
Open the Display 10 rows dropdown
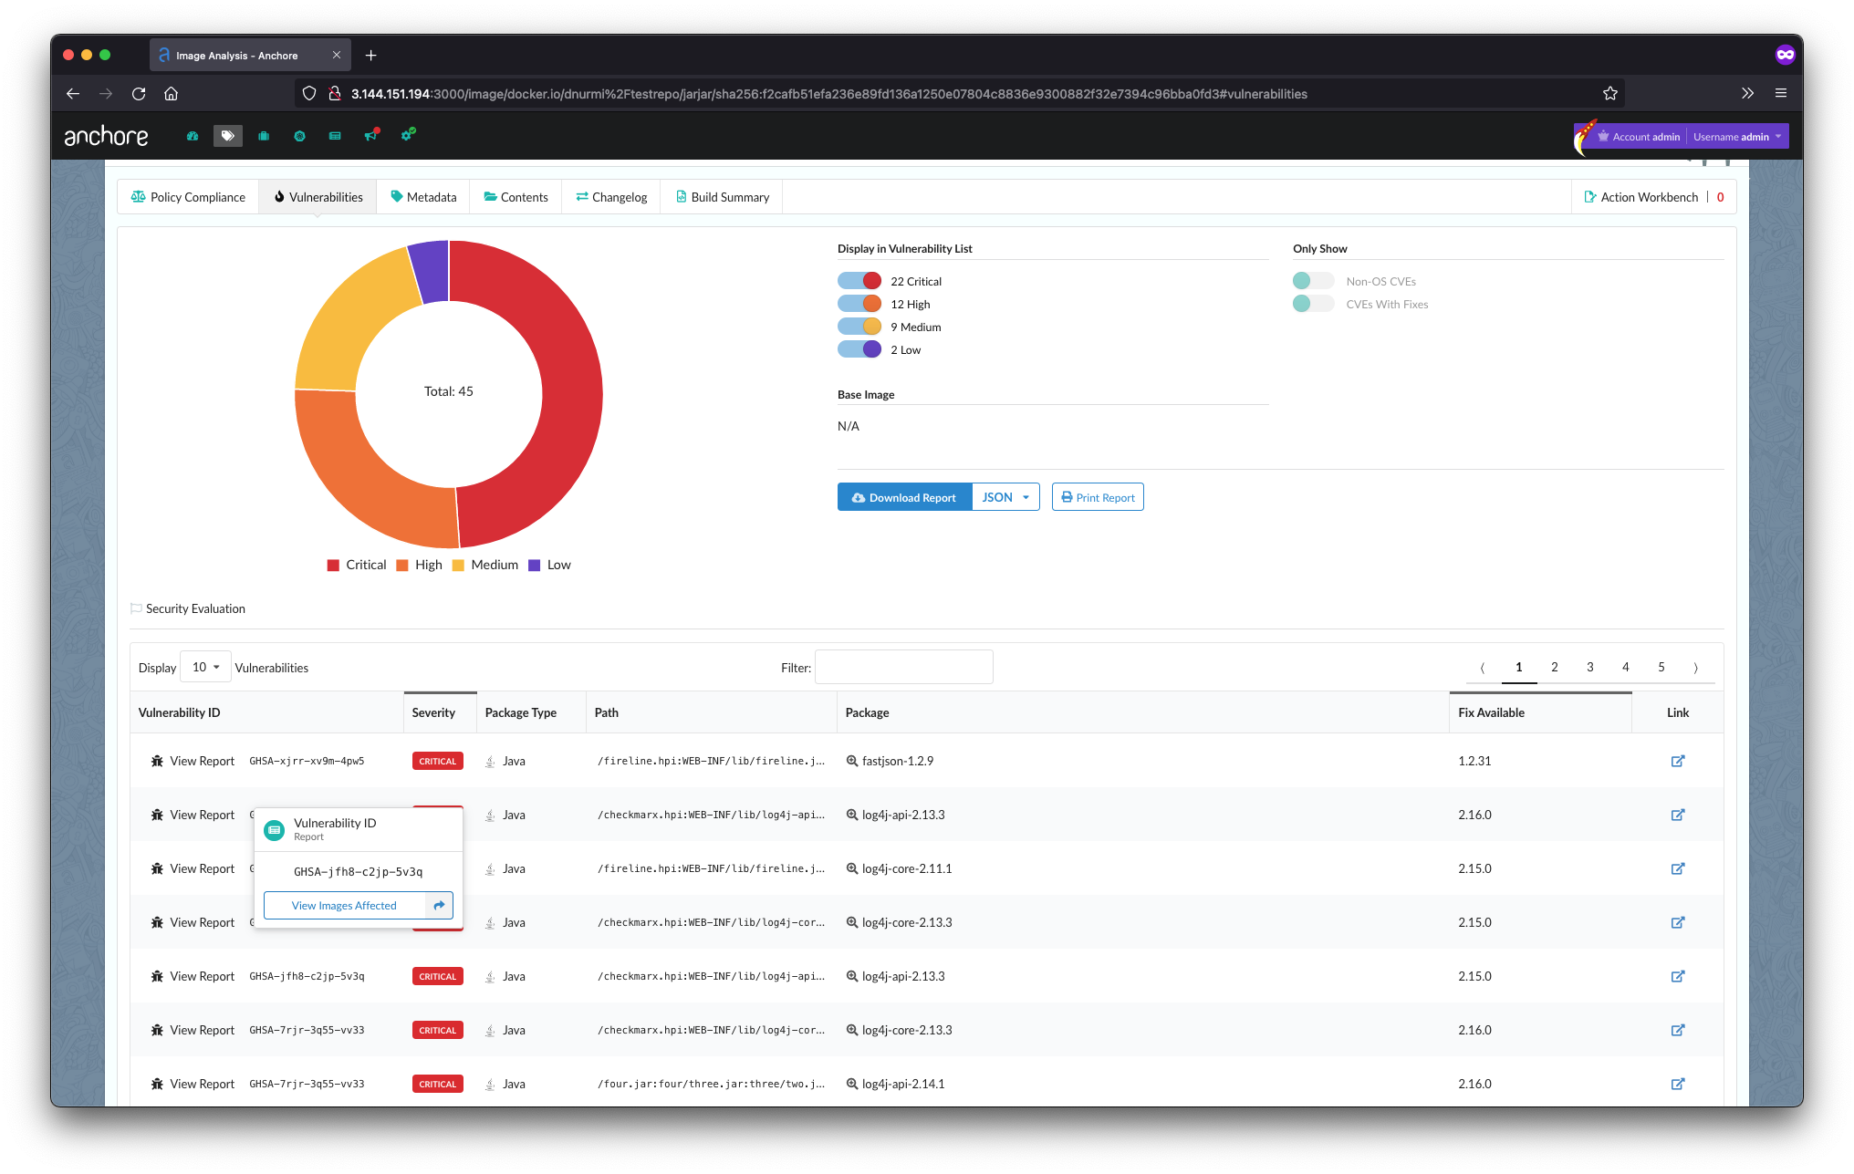point(205,667)
